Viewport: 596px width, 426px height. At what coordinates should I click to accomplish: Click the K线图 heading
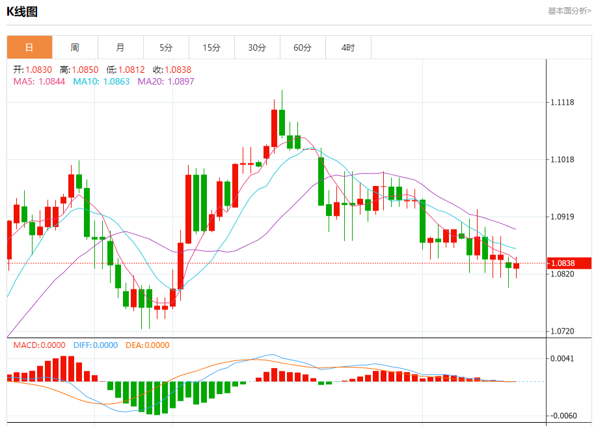[x=22, y=12]
